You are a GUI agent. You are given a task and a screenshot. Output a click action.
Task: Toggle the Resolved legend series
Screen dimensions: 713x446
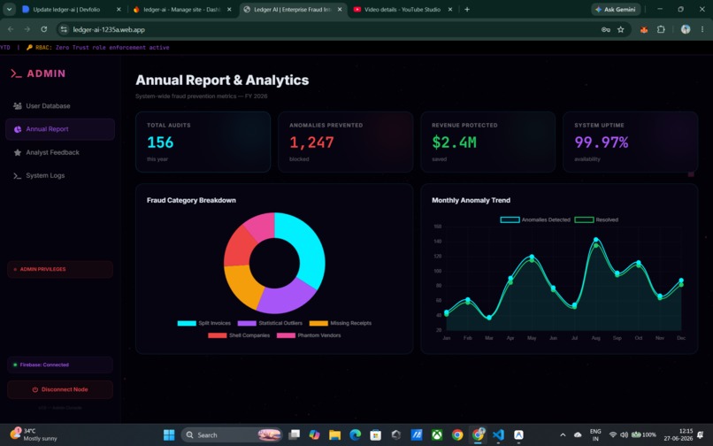pos(596,219)
